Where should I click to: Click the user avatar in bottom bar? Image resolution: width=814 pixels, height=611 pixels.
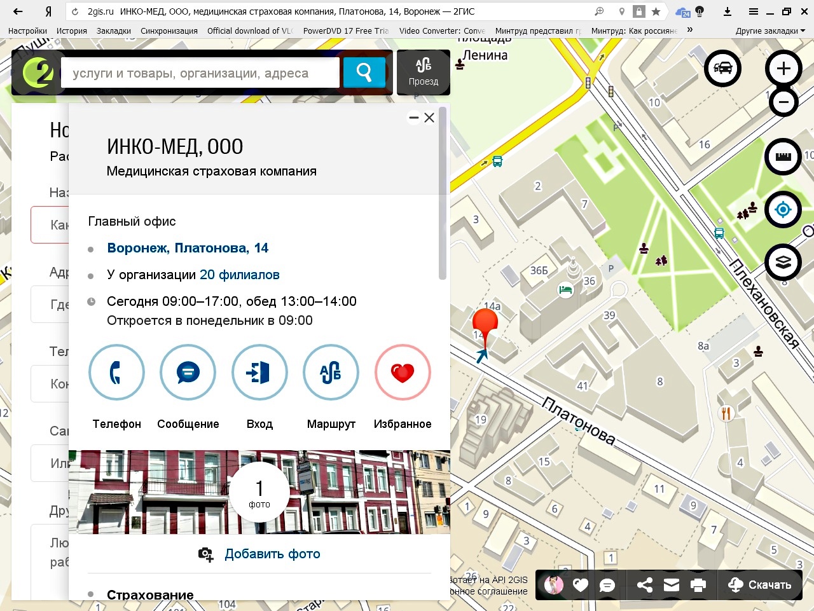point(554,585)
